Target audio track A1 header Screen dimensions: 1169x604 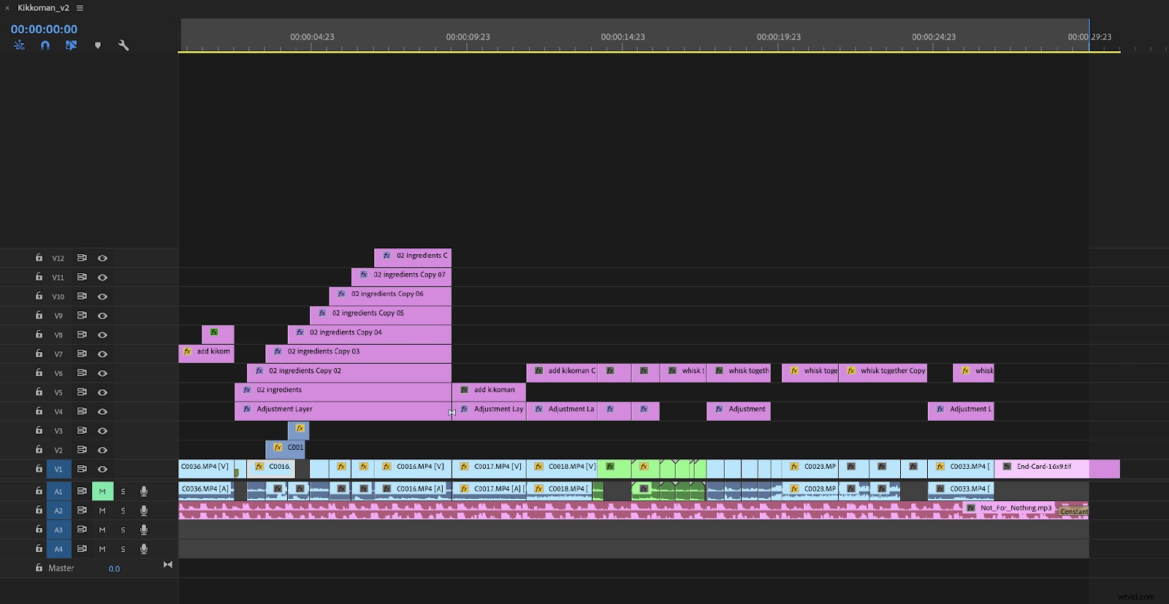[x=59, y=492]
